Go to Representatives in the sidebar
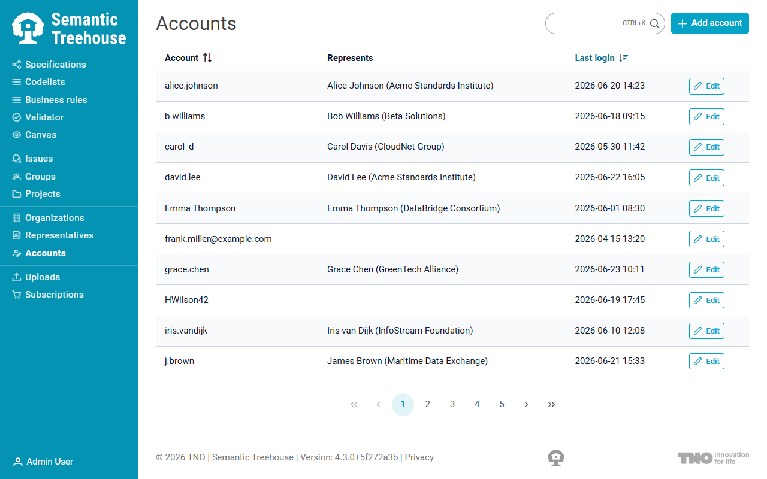Viewport: 767px width, 479px height. click(53, 235)
